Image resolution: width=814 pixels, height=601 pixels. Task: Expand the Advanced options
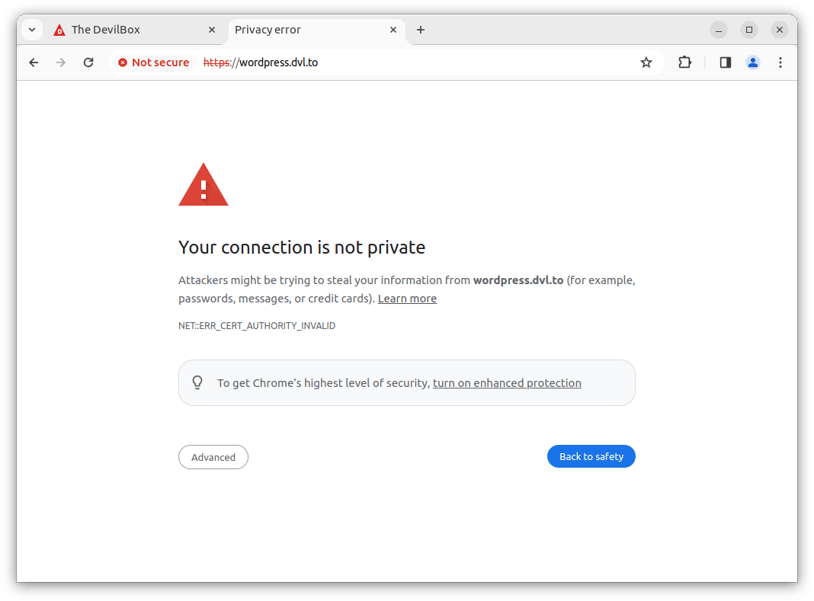tap(213, 457)
